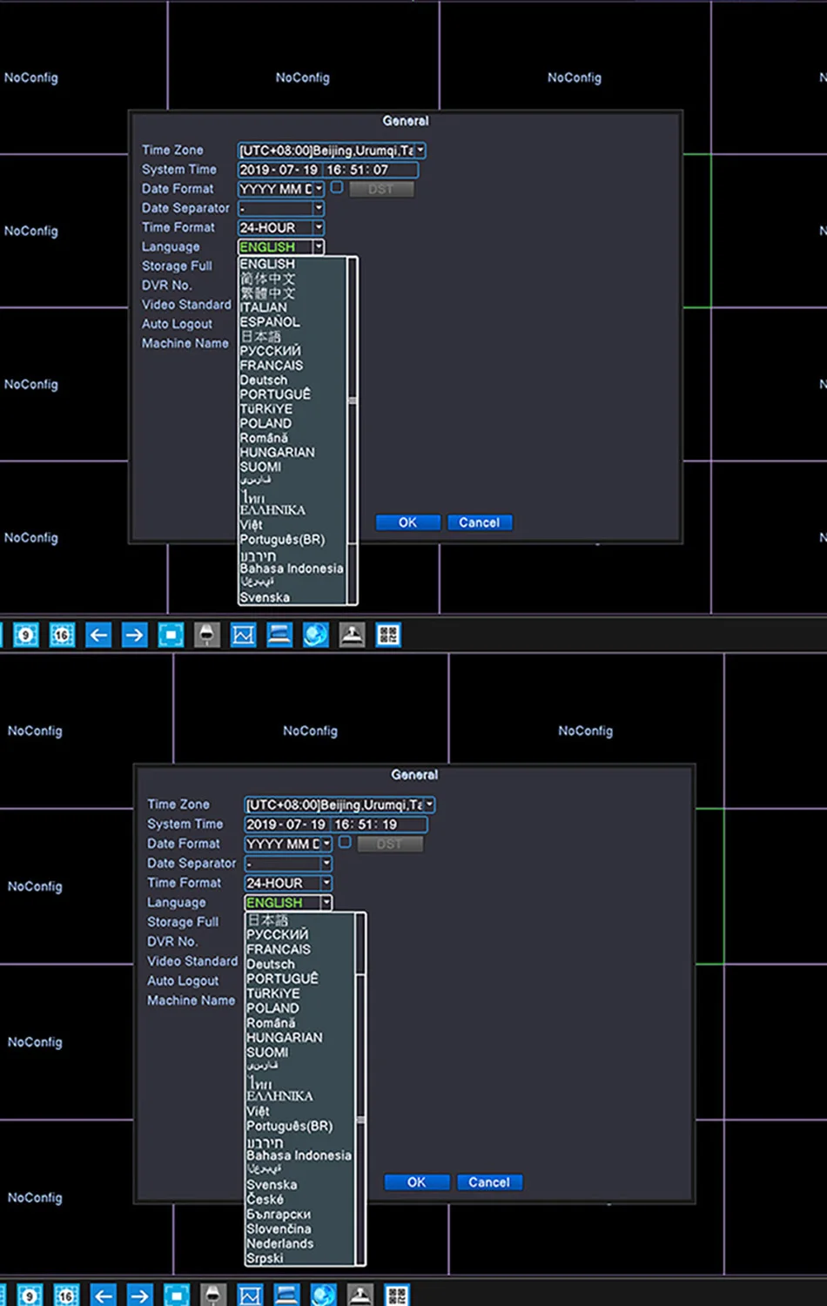
Task: Open color setting icon in lower toolbar
Action: [x=250, y=1296]
